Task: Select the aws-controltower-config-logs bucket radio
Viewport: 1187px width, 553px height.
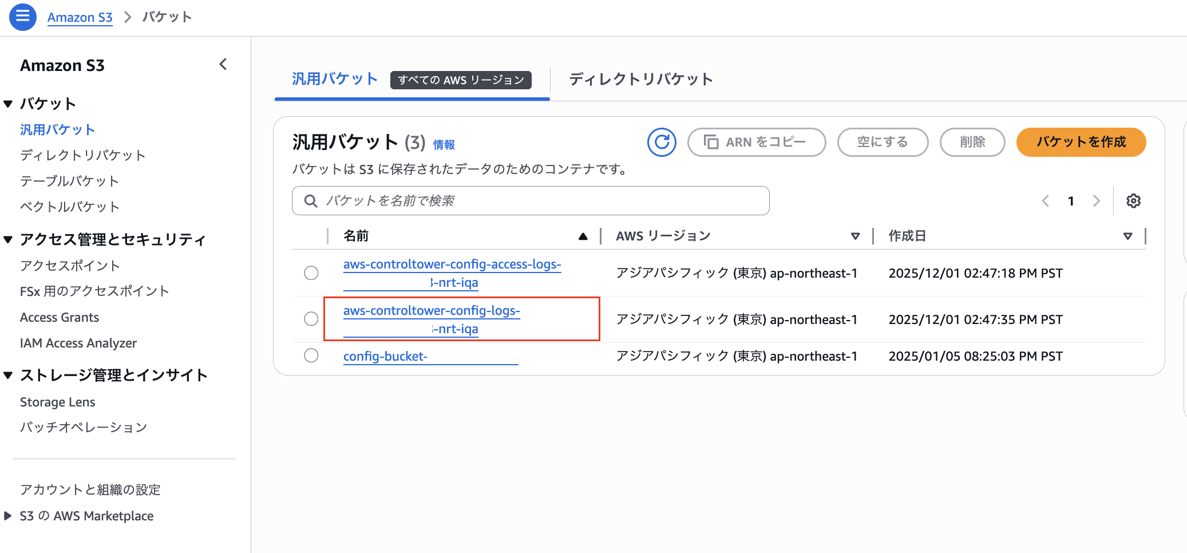Action: pyautogui.click(x=311, y=319)
